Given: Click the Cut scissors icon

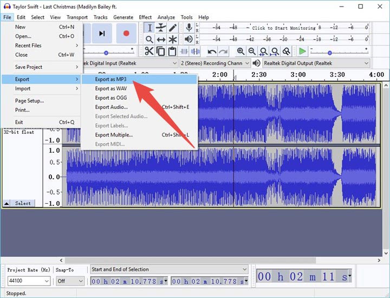Looking at the screenshot, I should [x=149, y=51].
